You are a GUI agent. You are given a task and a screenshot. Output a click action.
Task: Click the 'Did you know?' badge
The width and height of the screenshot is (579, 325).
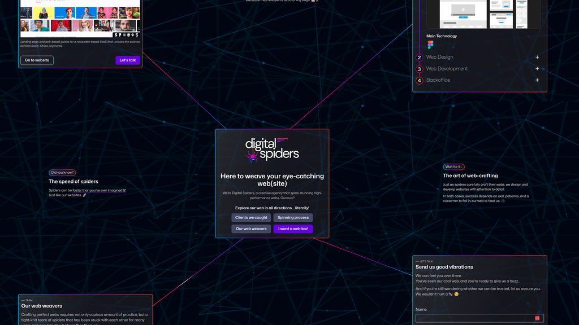coord(62,173)
